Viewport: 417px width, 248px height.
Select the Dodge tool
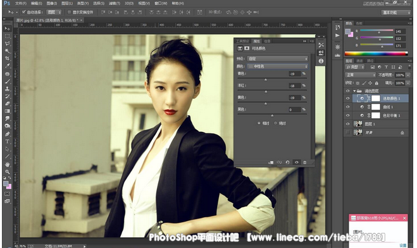(7, 126)
